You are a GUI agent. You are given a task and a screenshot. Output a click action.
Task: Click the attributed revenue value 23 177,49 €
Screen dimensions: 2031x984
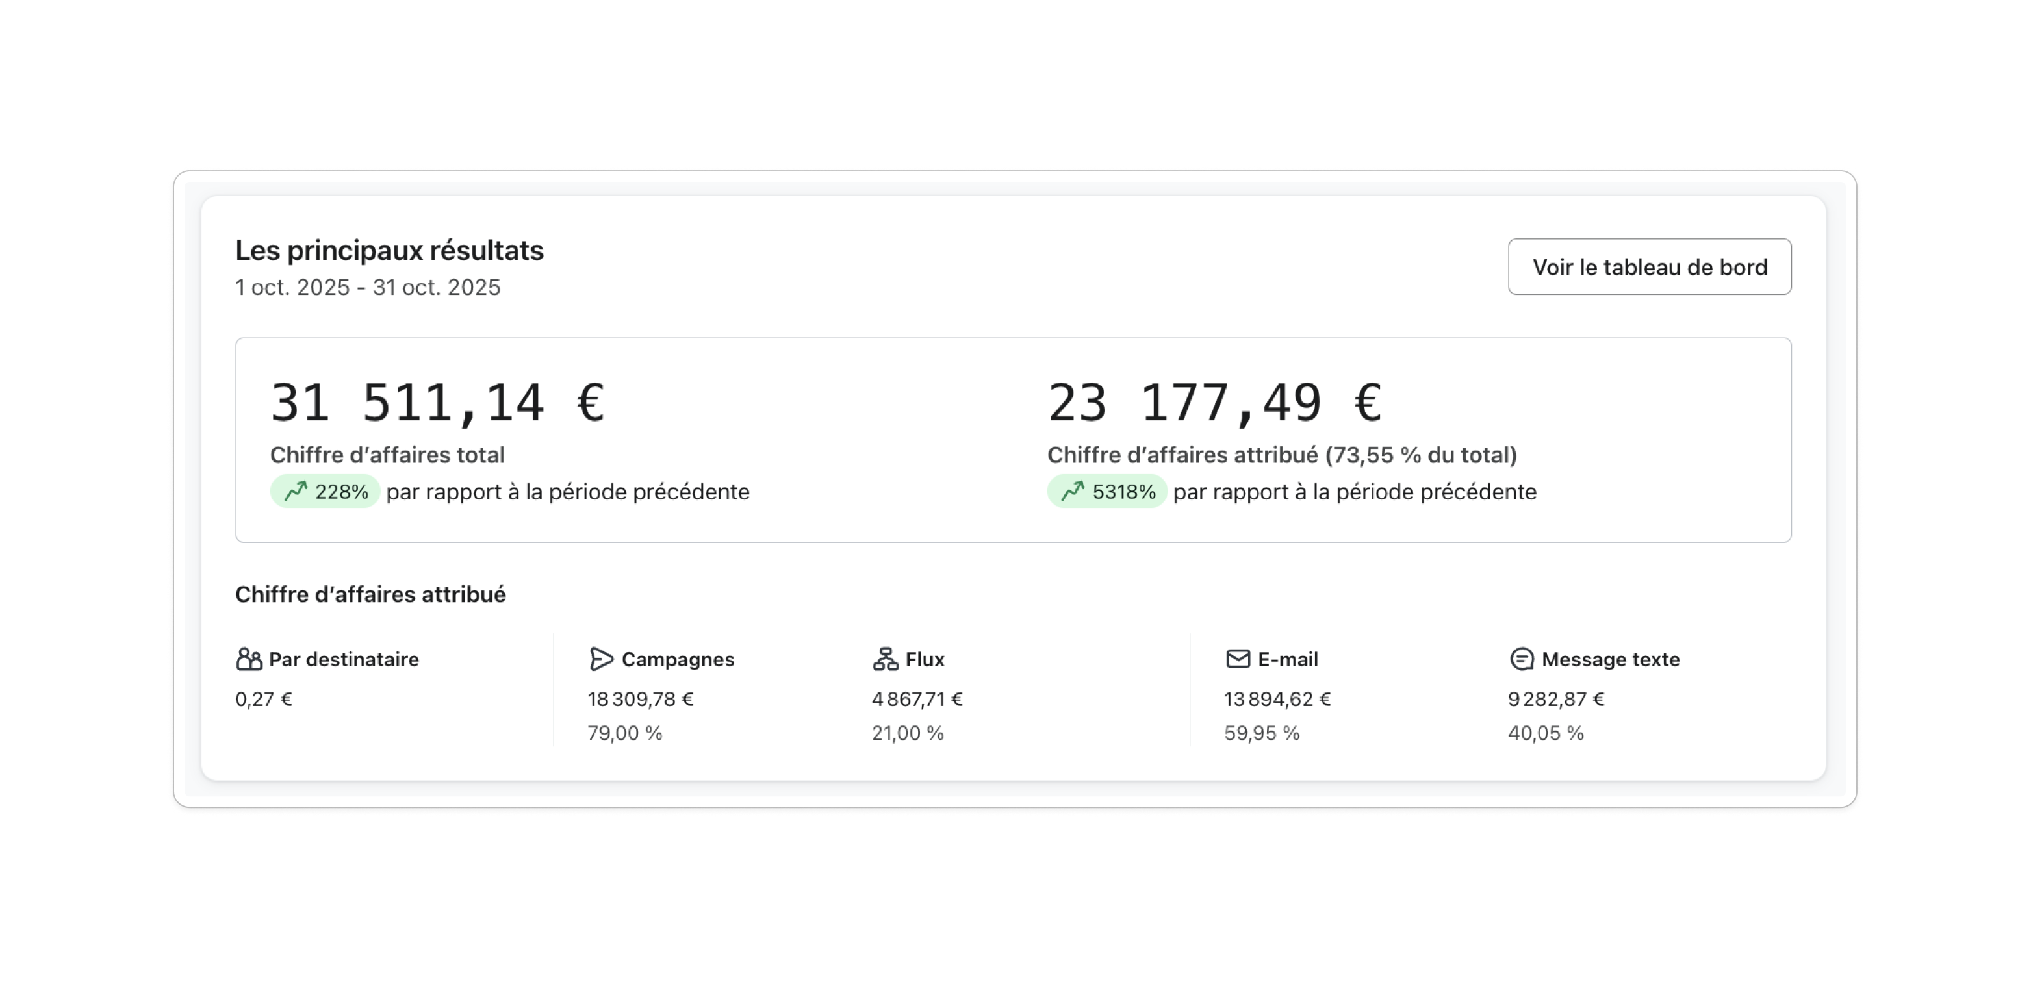click(x=1214, y=402)
